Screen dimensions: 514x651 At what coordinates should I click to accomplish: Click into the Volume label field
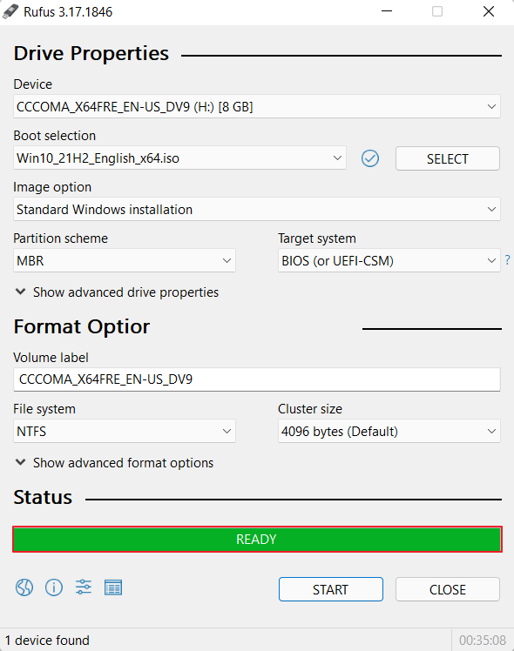point(257,379)
